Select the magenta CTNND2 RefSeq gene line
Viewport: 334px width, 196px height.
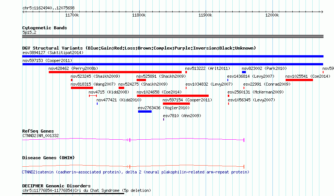133,140
